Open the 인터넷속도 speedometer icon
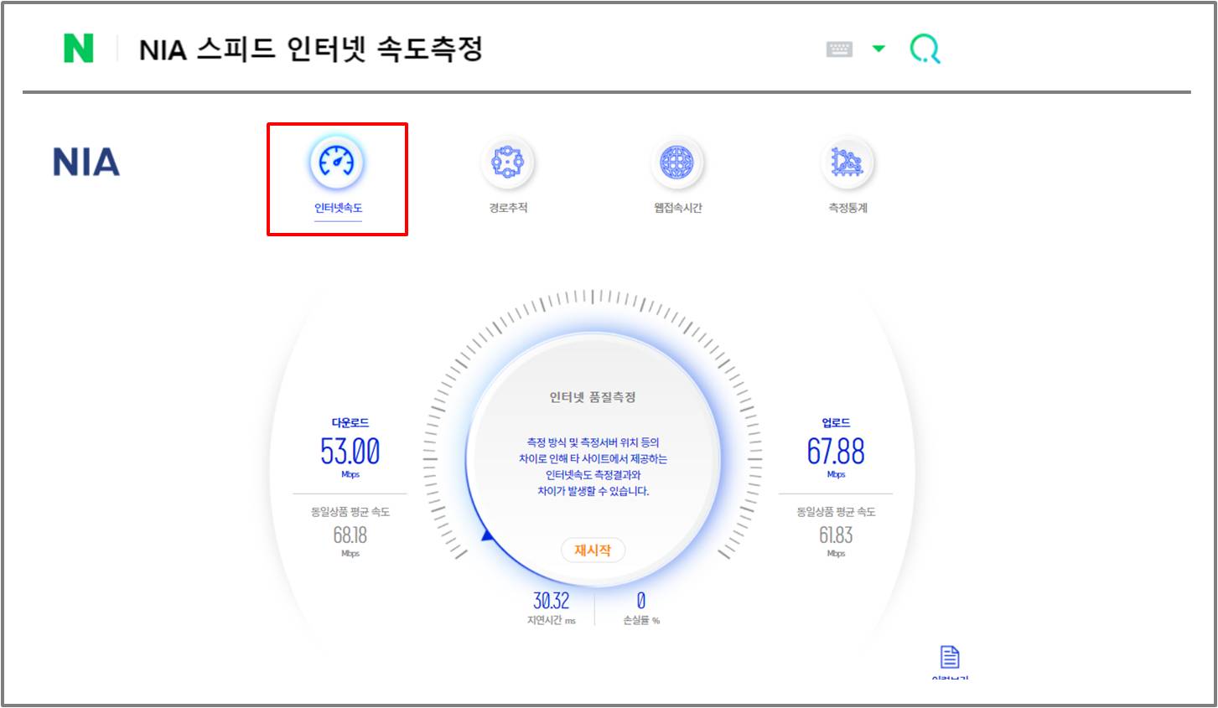Screen dimensions: 1218x708 tap(337, 162)
